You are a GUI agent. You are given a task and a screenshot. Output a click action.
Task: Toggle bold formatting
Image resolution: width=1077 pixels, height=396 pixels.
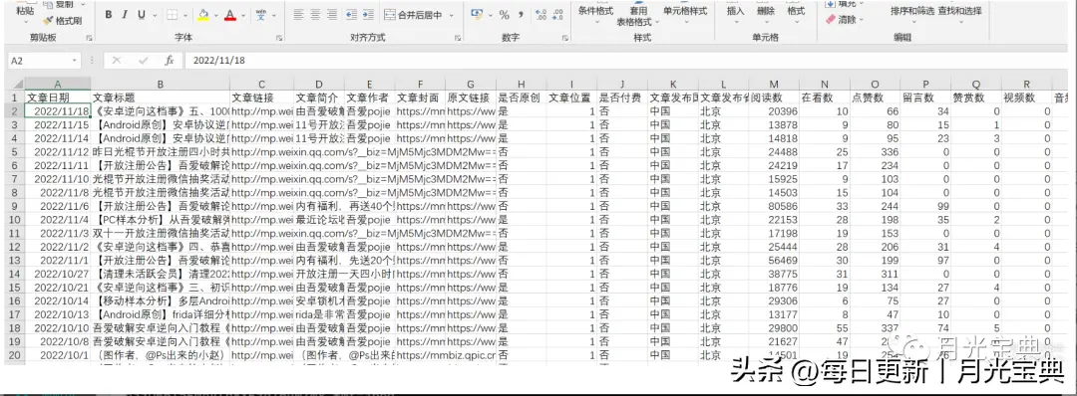click(110, 15)
